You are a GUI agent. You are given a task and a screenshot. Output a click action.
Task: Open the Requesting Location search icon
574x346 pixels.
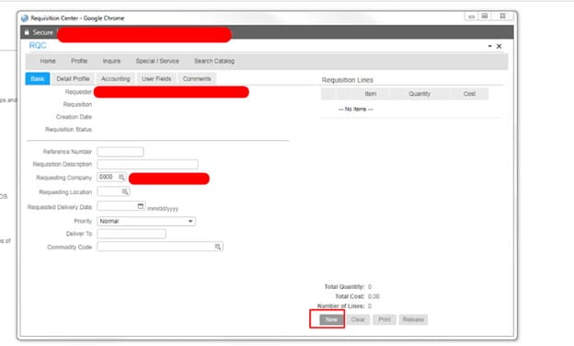(125, 191)
